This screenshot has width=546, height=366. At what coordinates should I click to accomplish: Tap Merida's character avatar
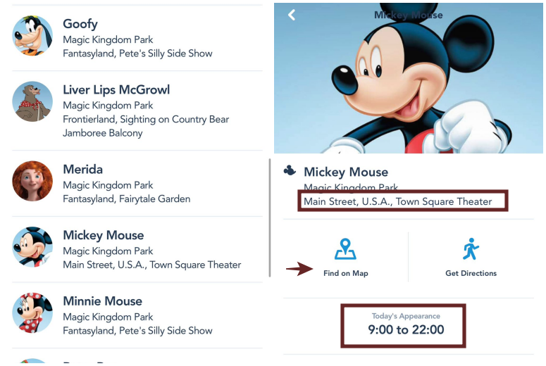[x=32, y=182]
